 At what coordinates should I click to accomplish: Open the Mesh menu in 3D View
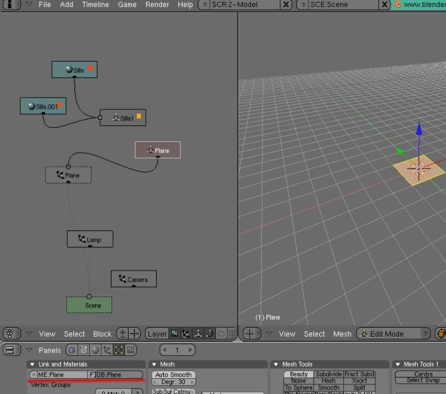[342, 334]
